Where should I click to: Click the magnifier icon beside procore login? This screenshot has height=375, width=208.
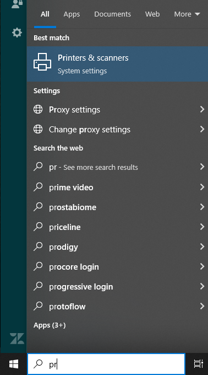[38, 266]
